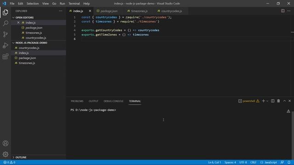Image resolution: width=294 pixels, height=165 pixels.
Task: Split the editor to the right
Action: click(x=283, y=11)
